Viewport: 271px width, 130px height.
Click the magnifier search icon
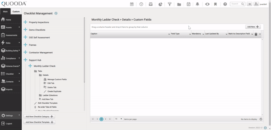tap(243, 4)
